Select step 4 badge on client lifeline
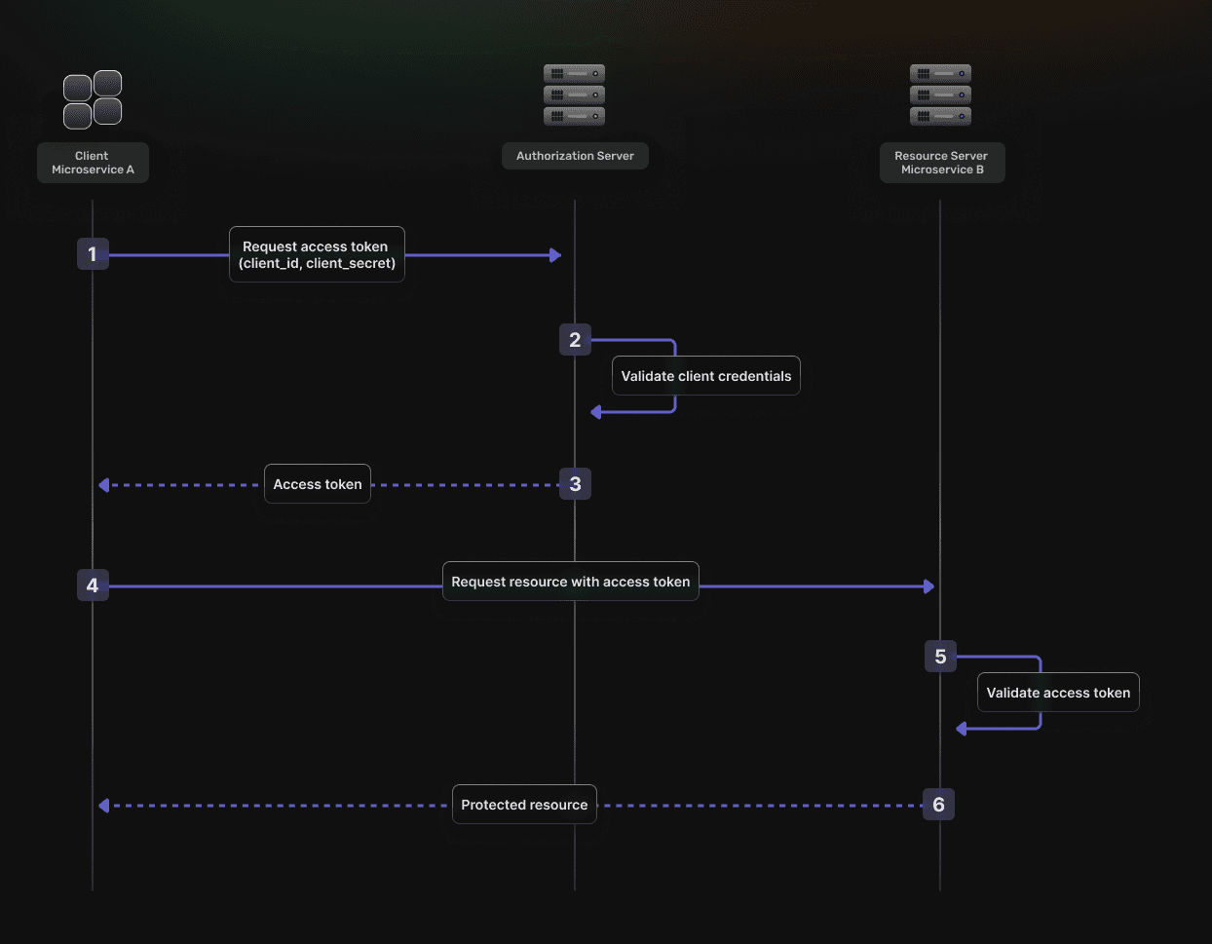Image resolution: width=1212 pixels, height=944 pixels. coord(93,585)
